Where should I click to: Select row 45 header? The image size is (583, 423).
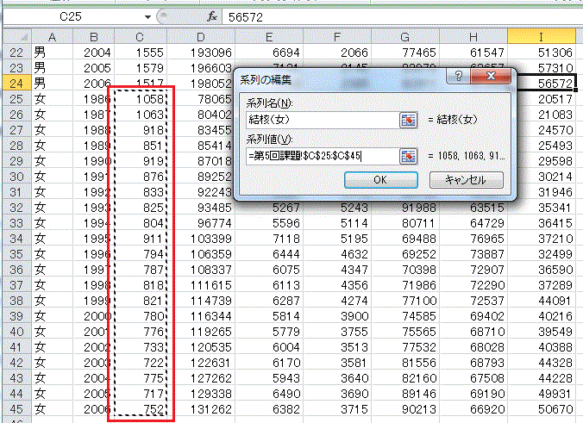click(16, 409)
